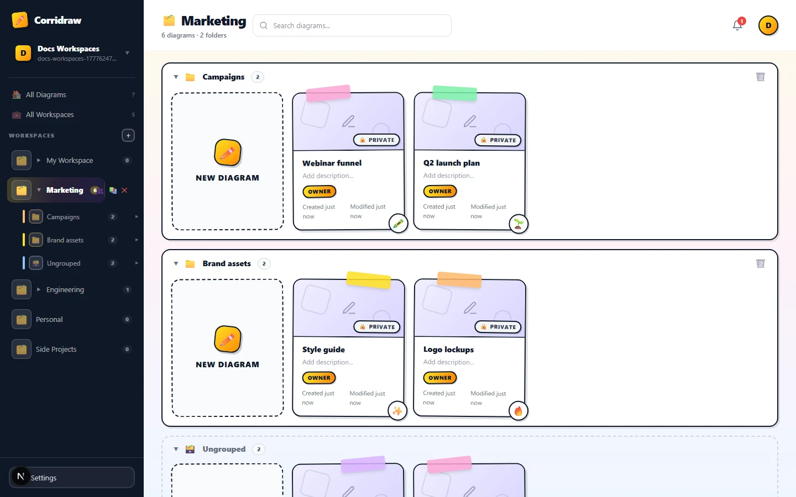Click the Personal workspace folder icon
The width and height of the screenshot is (796, 497).
[x=22, y=319]
